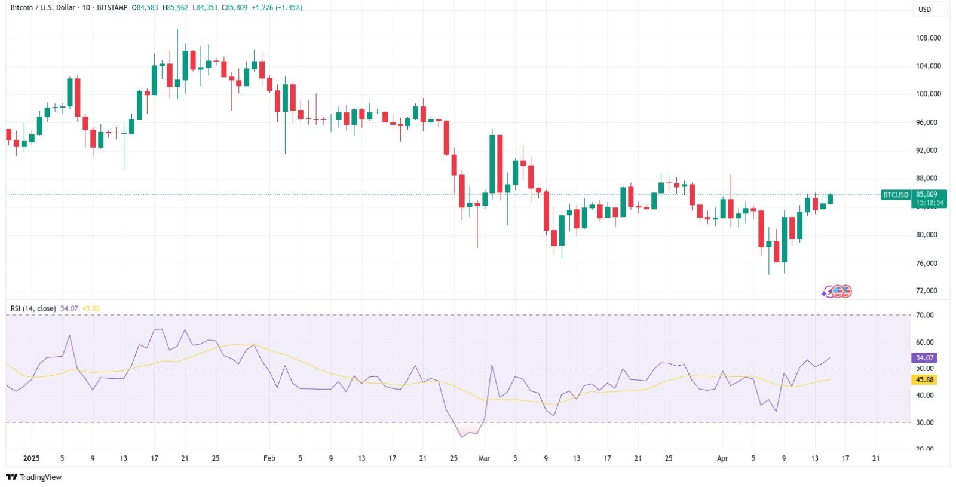The height and width of the screenshot is (487, 956).
Task: Select the 1D interval in the chart legend
Action: pos(87,8)
